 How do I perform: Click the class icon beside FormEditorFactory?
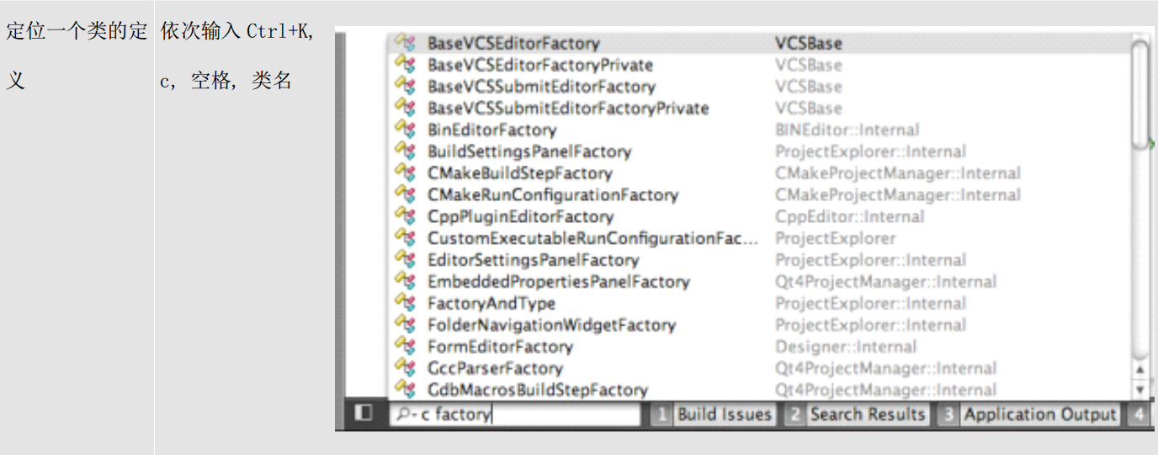point(406,347)
